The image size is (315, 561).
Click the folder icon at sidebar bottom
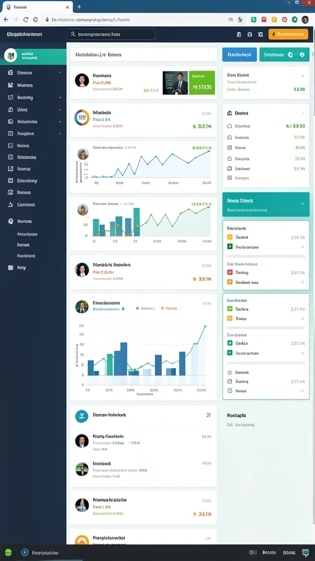[10, 267]
